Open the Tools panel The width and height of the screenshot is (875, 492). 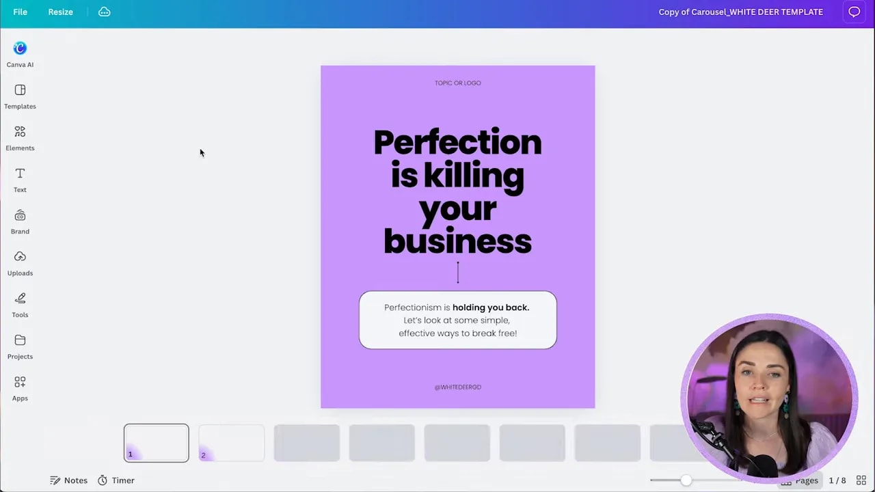(x=20, y=305)
